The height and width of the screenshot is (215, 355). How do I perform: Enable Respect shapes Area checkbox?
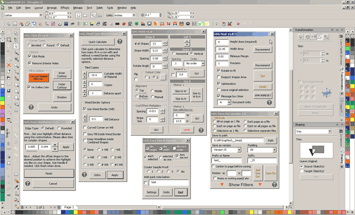coord(219,77)
